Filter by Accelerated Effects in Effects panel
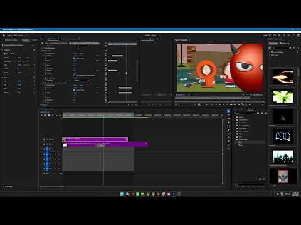301x225 pixels. pos(258,113)
